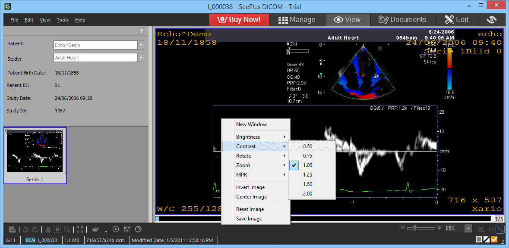Image resolution: width=509 pixels, height=248 pixels.
Task: Open the File menu
Action: [14, 20]
